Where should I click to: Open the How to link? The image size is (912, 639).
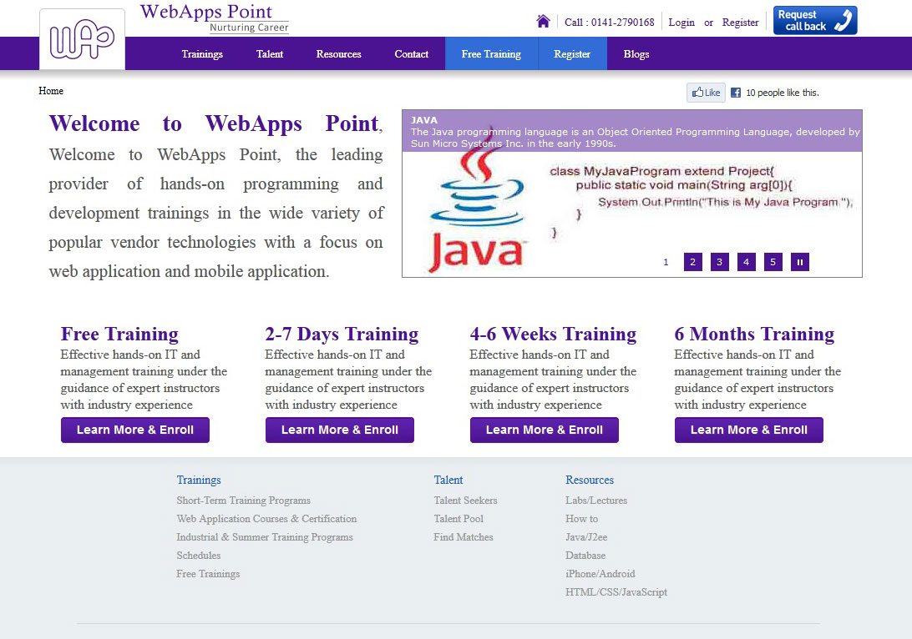pos(581,519)
